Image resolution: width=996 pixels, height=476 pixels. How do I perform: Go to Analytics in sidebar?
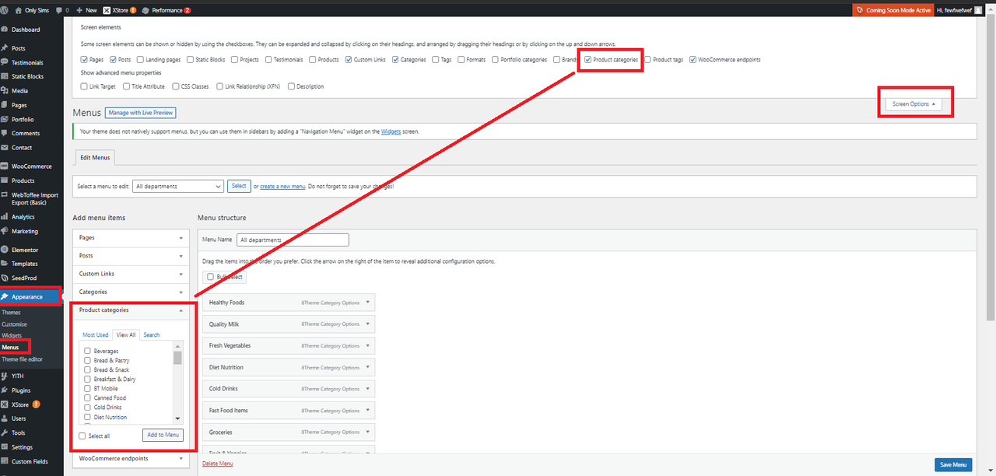point(23,217)
